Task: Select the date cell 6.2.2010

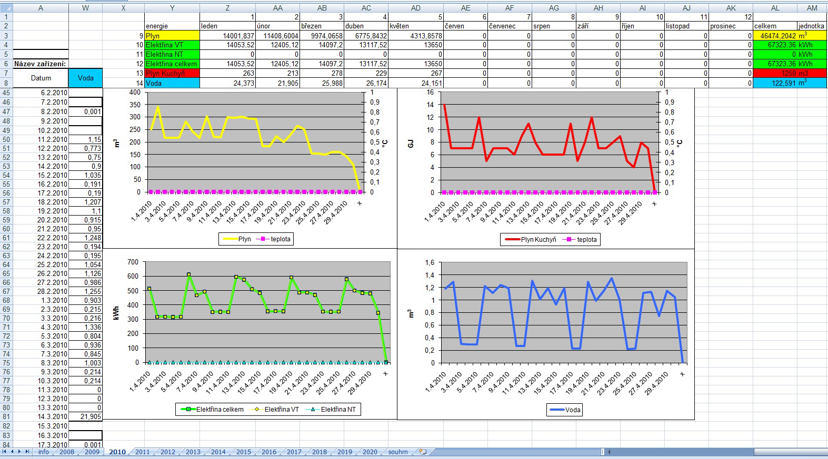Action: pyautogui.click(x=41, y=93)
